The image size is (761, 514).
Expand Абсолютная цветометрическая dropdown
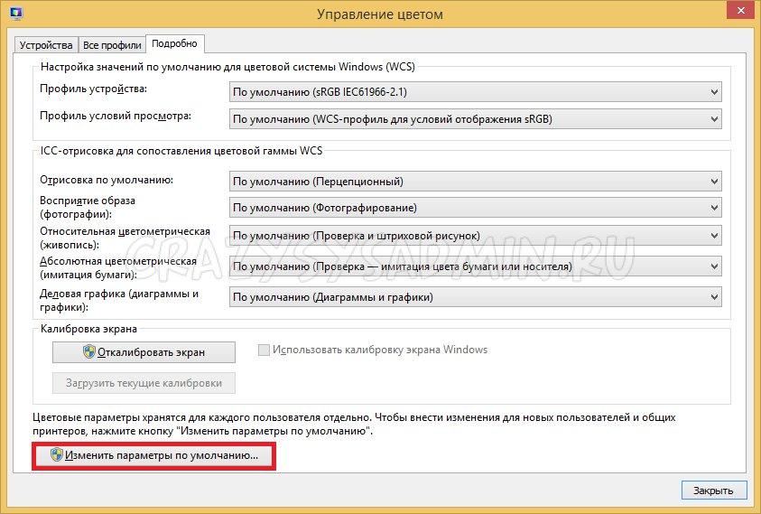click(x=475, y=266)
